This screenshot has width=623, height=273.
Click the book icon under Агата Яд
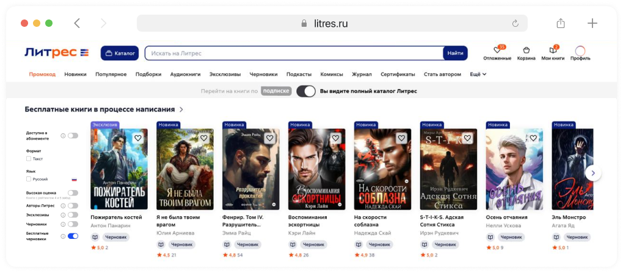point(556,237)
